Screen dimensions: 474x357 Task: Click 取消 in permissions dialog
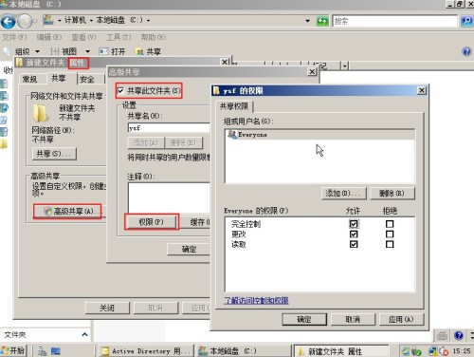click(353, 319)
